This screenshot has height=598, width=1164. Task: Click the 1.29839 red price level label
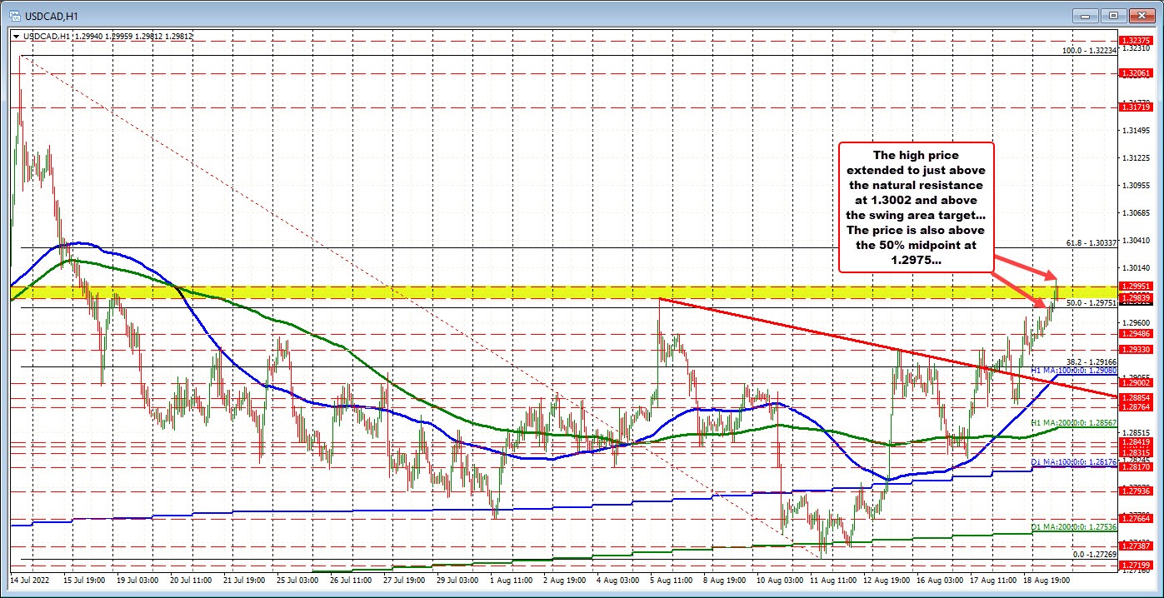coord(1135,297)
